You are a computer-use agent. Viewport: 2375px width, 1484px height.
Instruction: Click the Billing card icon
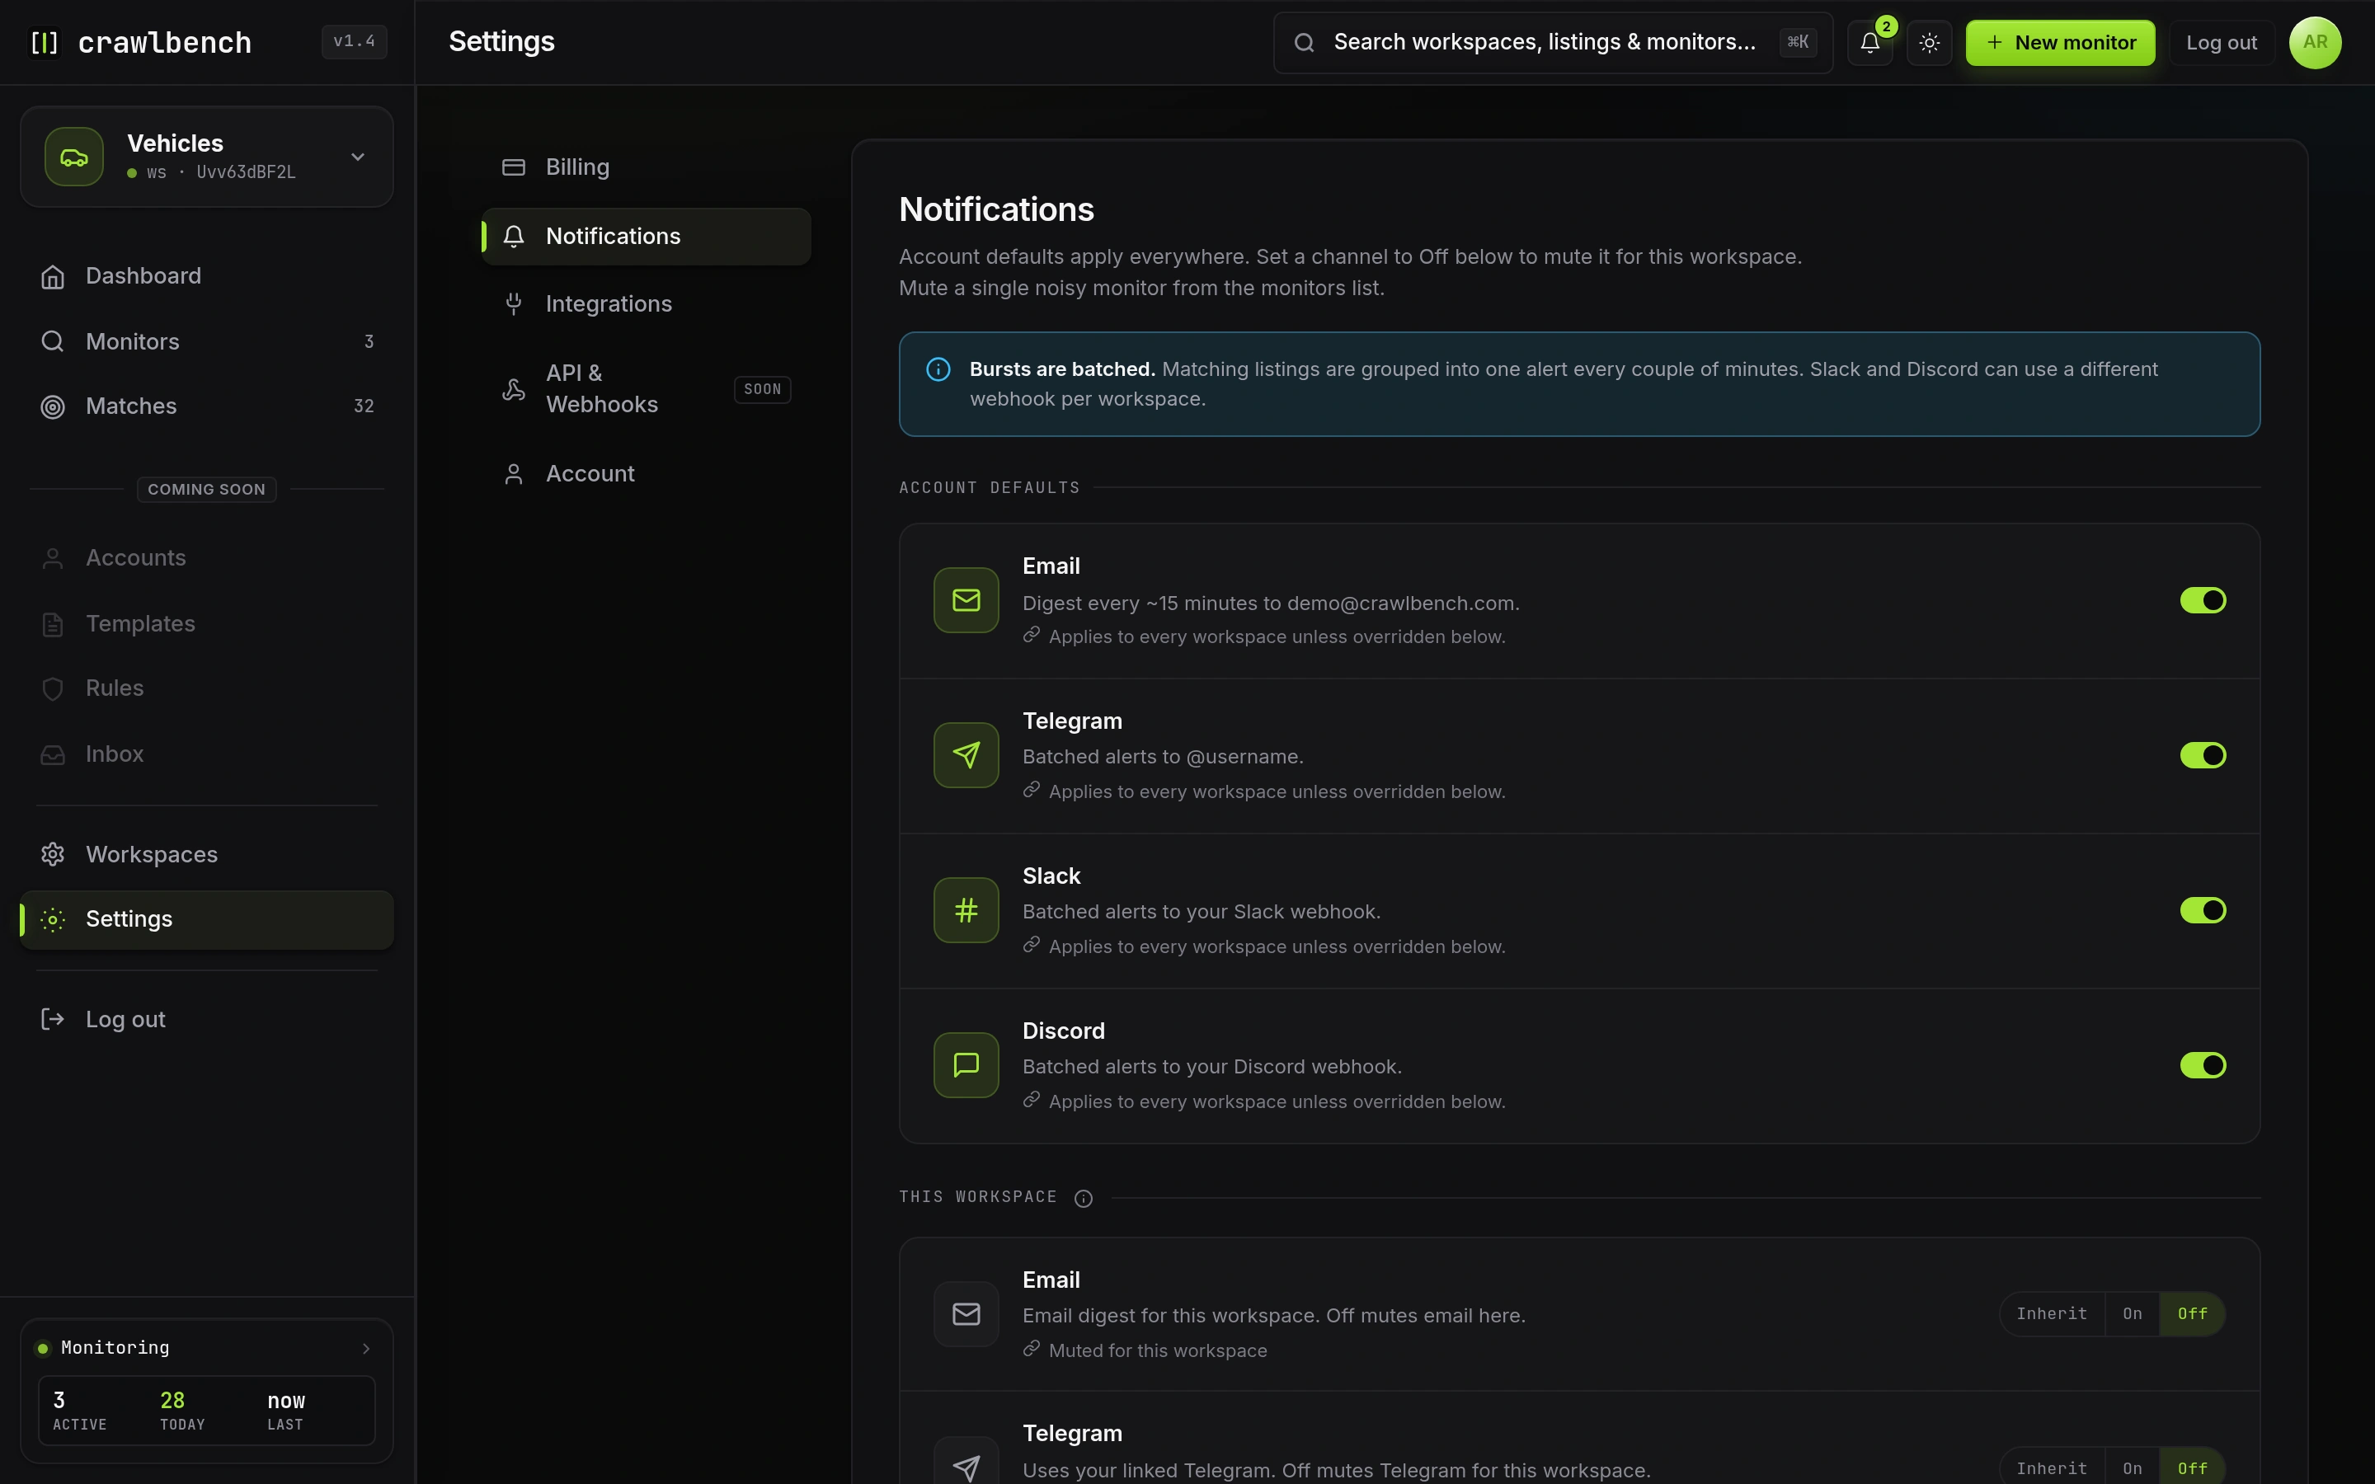tap(513, 167)
